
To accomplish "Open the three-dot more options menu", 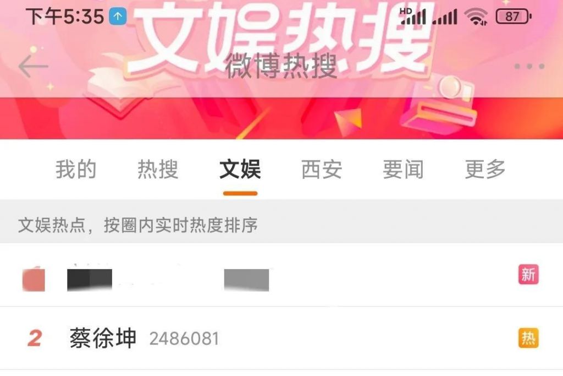I will [x=529, y=66].
